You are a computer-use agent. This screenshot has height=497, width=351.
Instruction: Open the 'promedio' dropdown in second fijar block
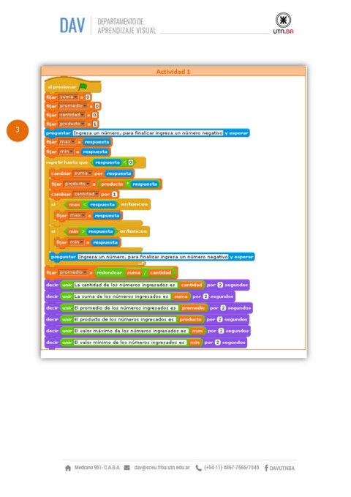pyautogui.click(x=73, y=106)
